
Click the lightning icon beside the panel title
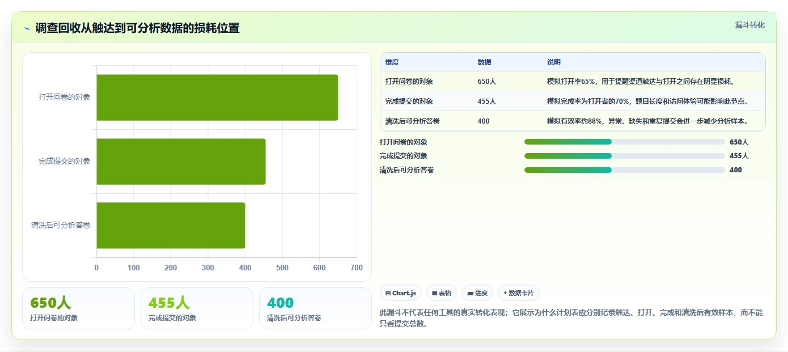[27, 28]
